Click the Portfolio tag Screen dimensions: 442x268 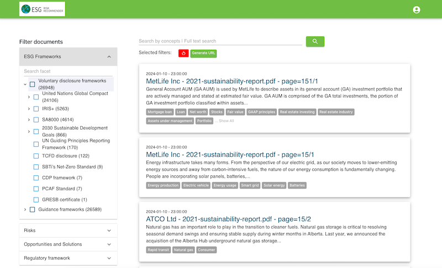pyautogui.click(x=204, y=121)
